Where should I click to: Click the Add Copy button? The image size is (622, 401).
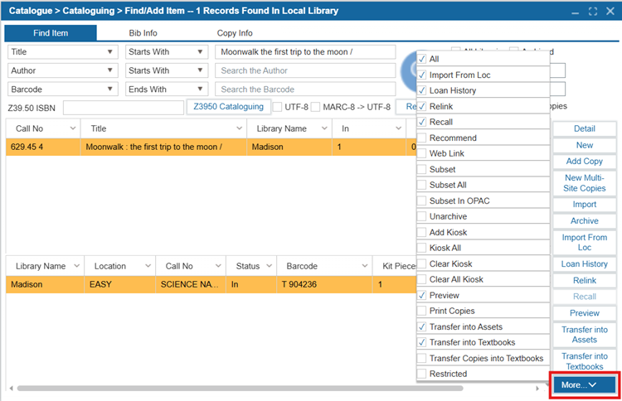click(x=585, y=162)
